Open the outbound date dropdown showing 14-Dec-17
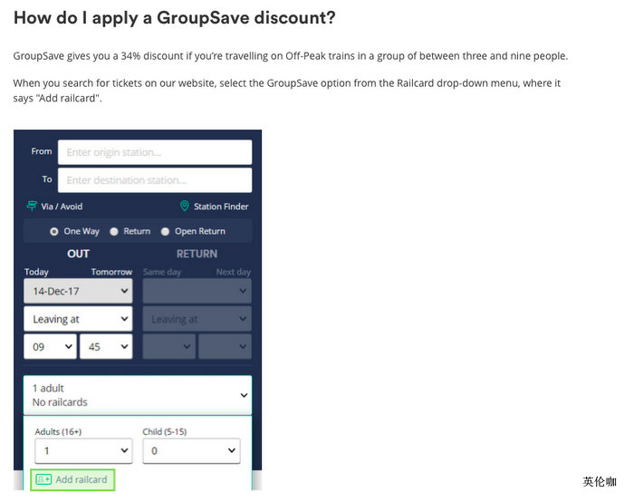Viewport: 634px width, 502px height. coord(78,291)
